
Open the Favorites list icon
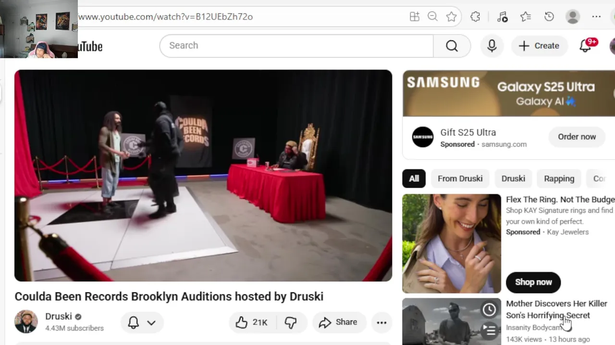(526, 17)
